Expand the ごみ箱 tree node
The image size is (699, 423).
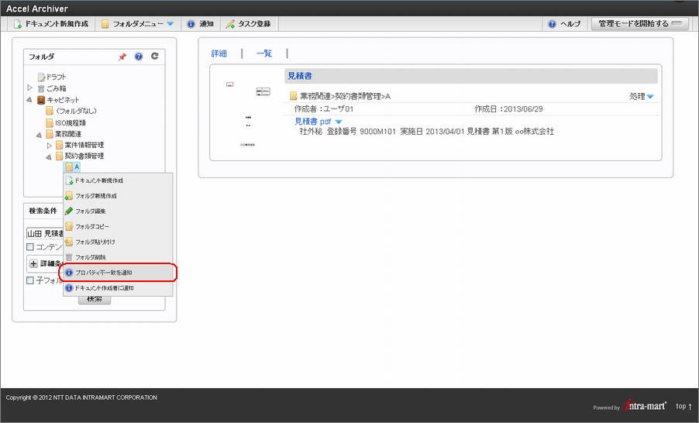(30, 88)
